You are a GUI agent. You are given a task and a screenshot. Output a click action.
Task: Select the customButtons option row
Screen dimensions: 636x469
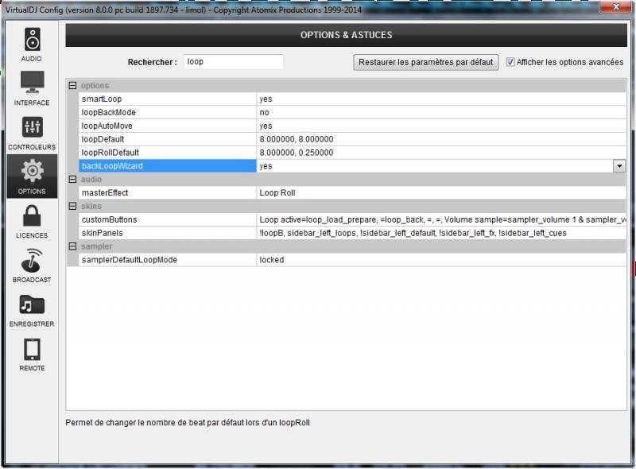pos(352,219)
